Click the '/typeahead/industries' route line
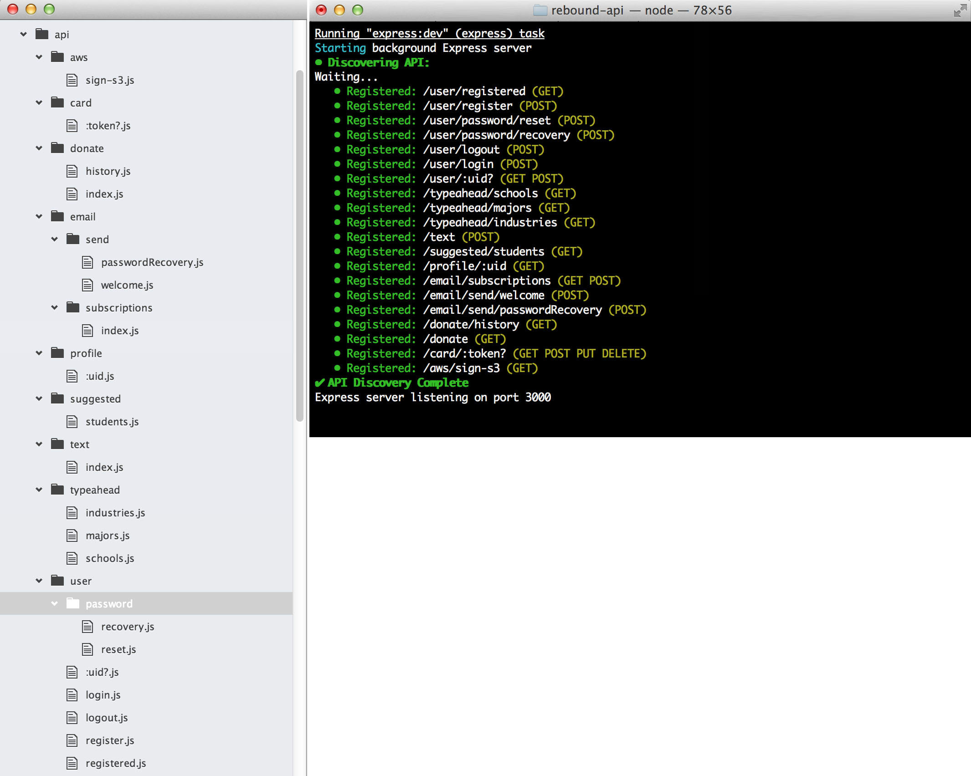The height and width of the screenshot is (776, 971). (x=464, y=222)
